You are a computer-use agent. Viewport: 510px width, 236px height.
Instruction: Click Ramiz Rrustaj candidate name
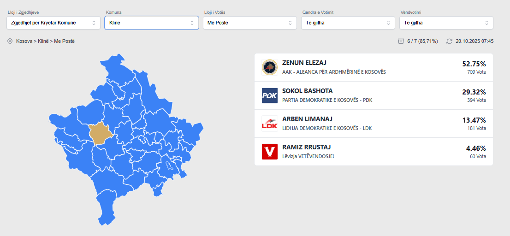click(x=306, y=147)
